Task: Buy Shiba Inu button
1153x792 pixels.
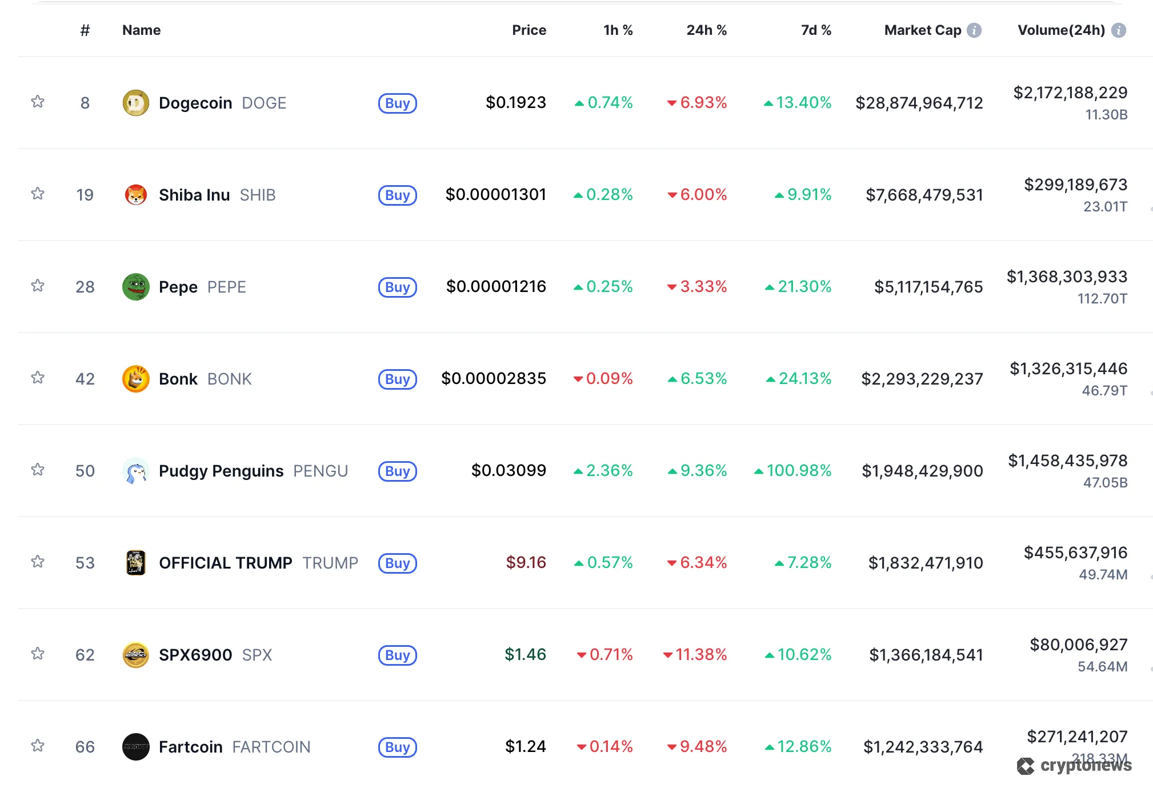Action: [398, 195]
